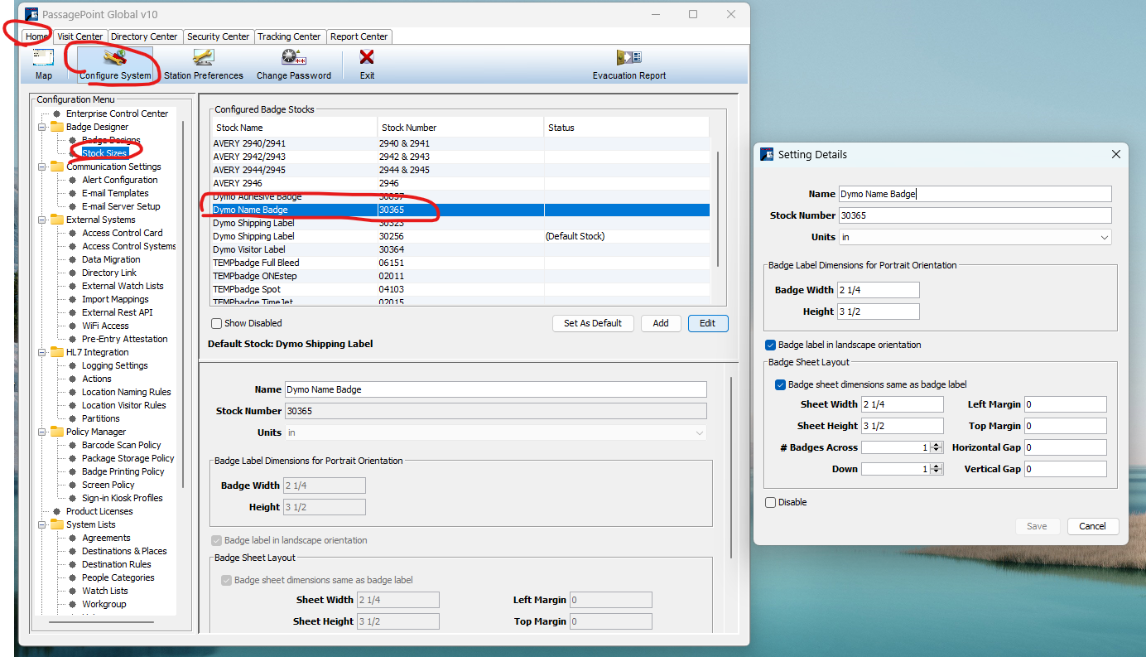
Task: Collapse the Policy Manager tree node
Action: tap(42, 432)
